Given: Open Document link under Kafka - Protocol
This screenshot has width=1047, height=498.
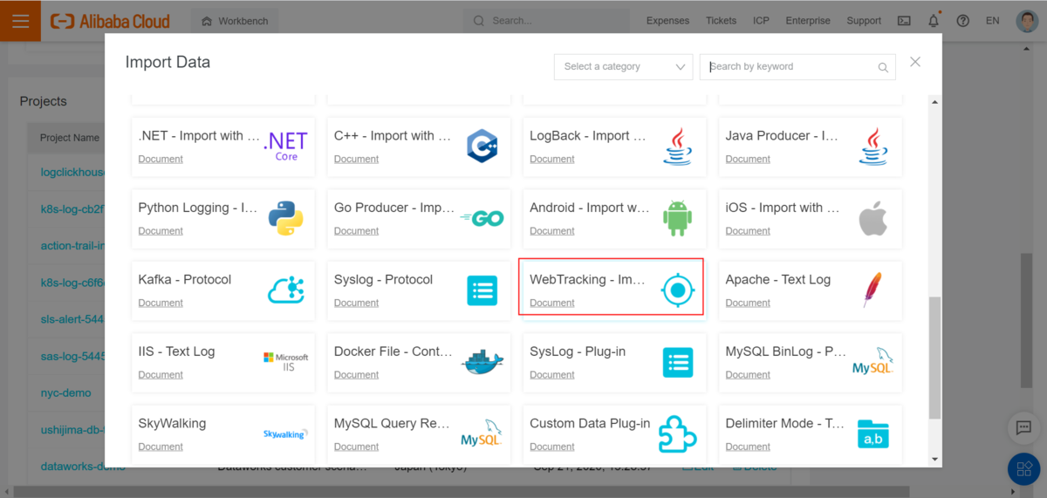Looking at the screenshot, I should pos(161,303).
